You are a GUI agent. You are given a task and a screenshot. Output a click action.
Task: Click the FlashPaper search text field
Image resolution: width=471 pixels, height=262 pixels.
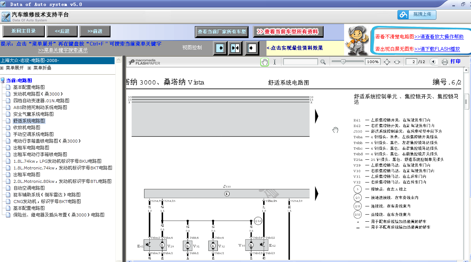(x=300, y=62)
